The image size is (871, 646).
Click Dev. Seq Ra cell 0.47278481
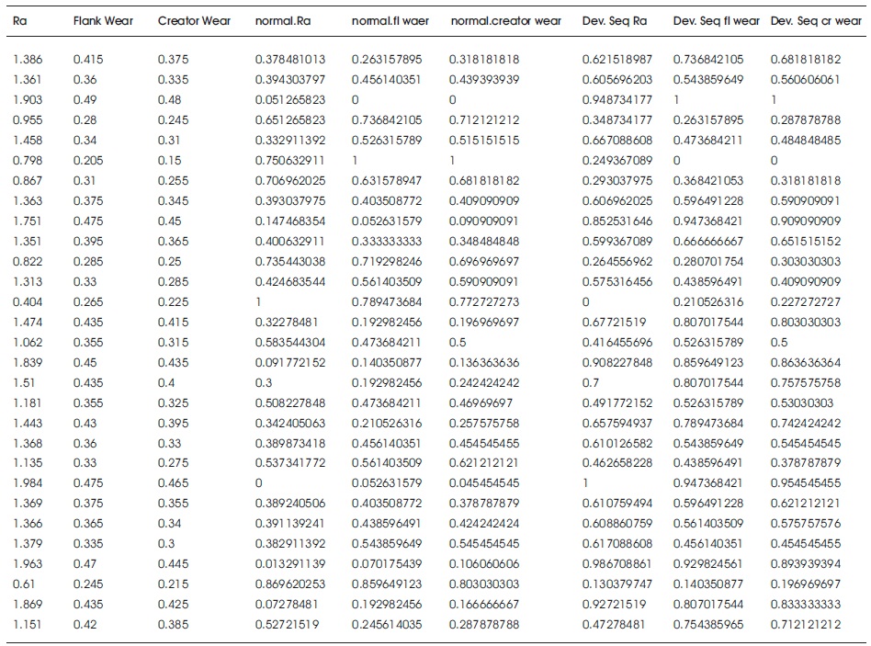(x=613, y=624)
